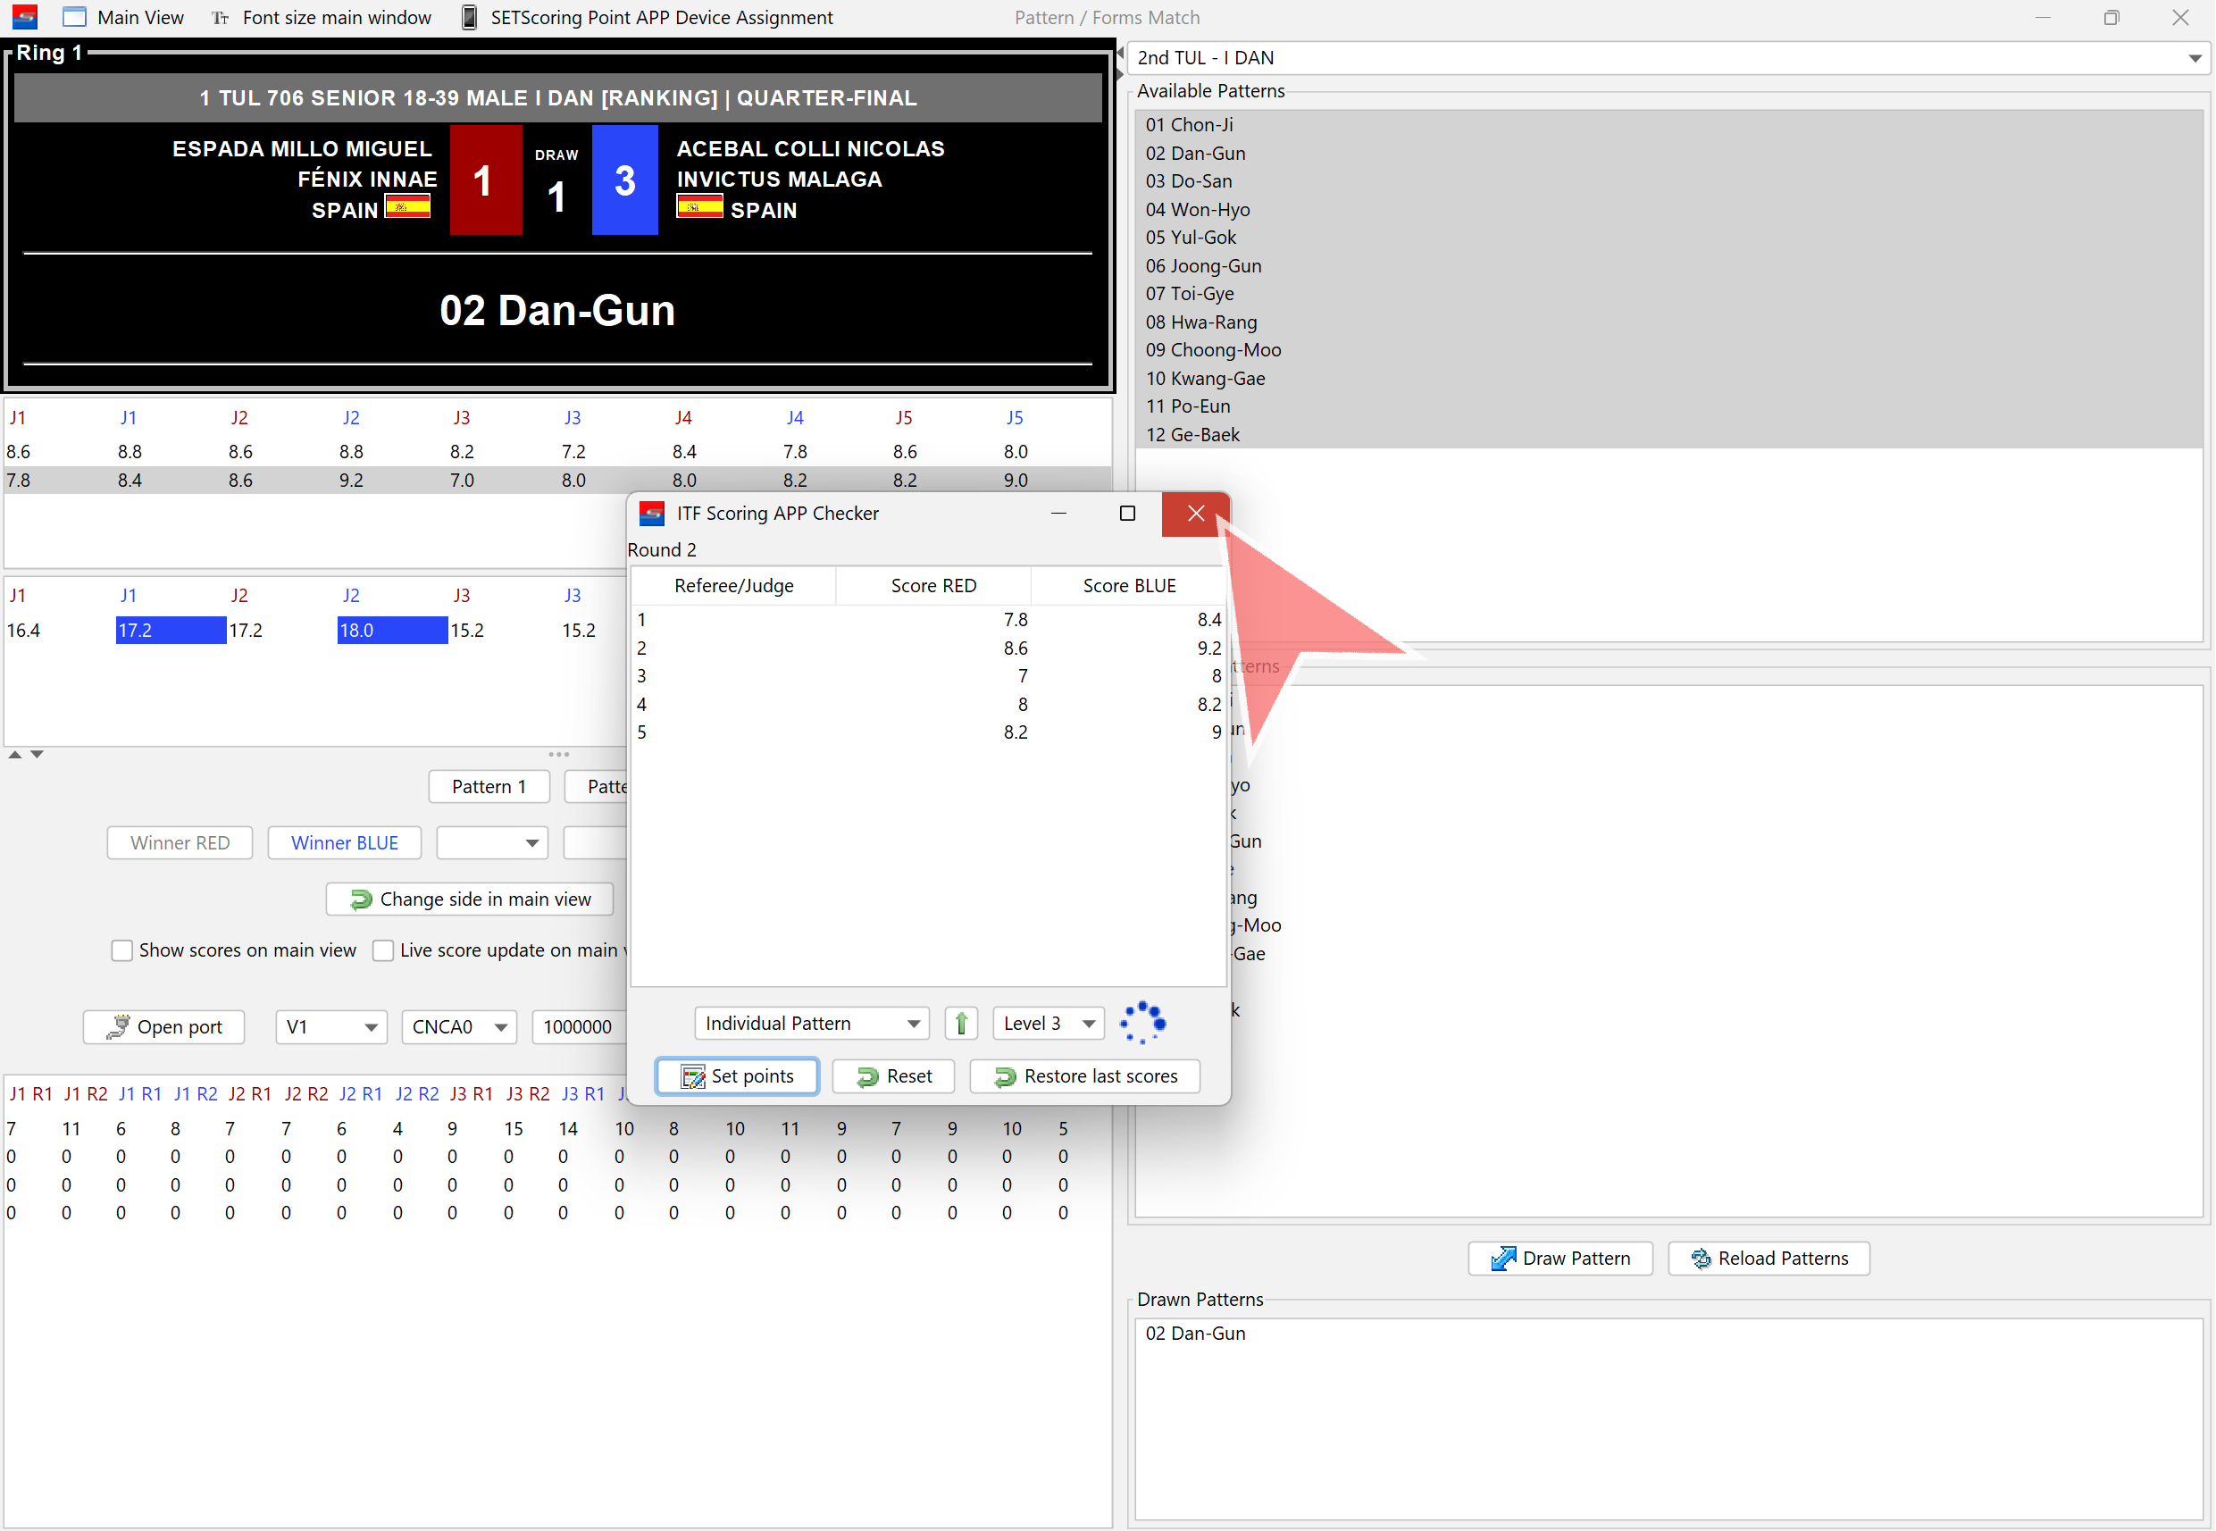
Task: Click the Score BLUE column header
Action: [x=1129, y=586]
